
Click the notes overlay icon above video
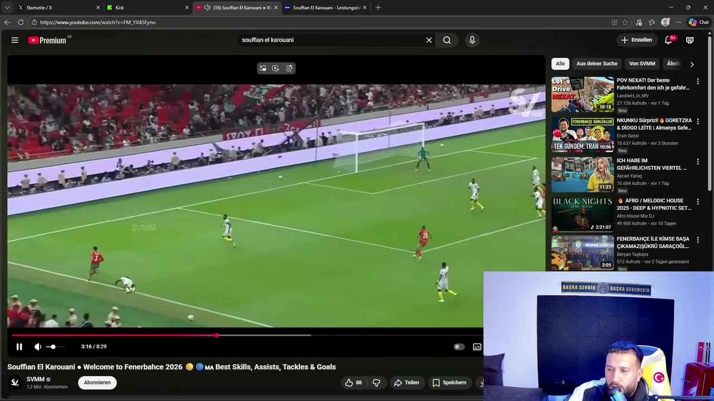tap(289, 68)
